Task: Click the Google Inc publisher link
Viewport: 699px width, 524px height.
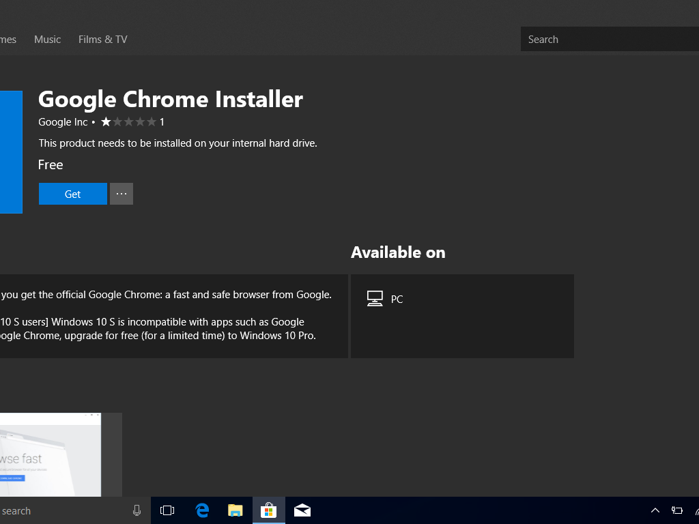Action: [63, 122]
